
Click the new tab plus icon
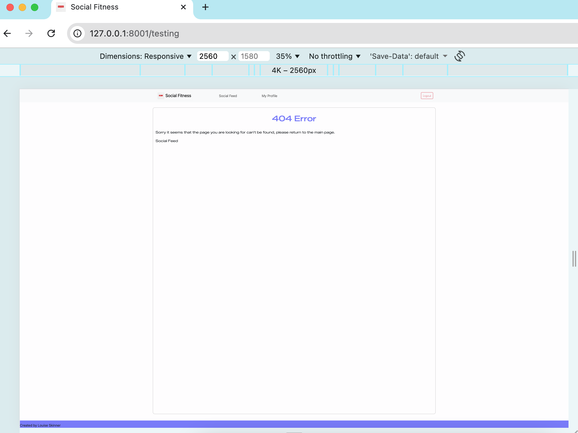[x=205, y=7]
